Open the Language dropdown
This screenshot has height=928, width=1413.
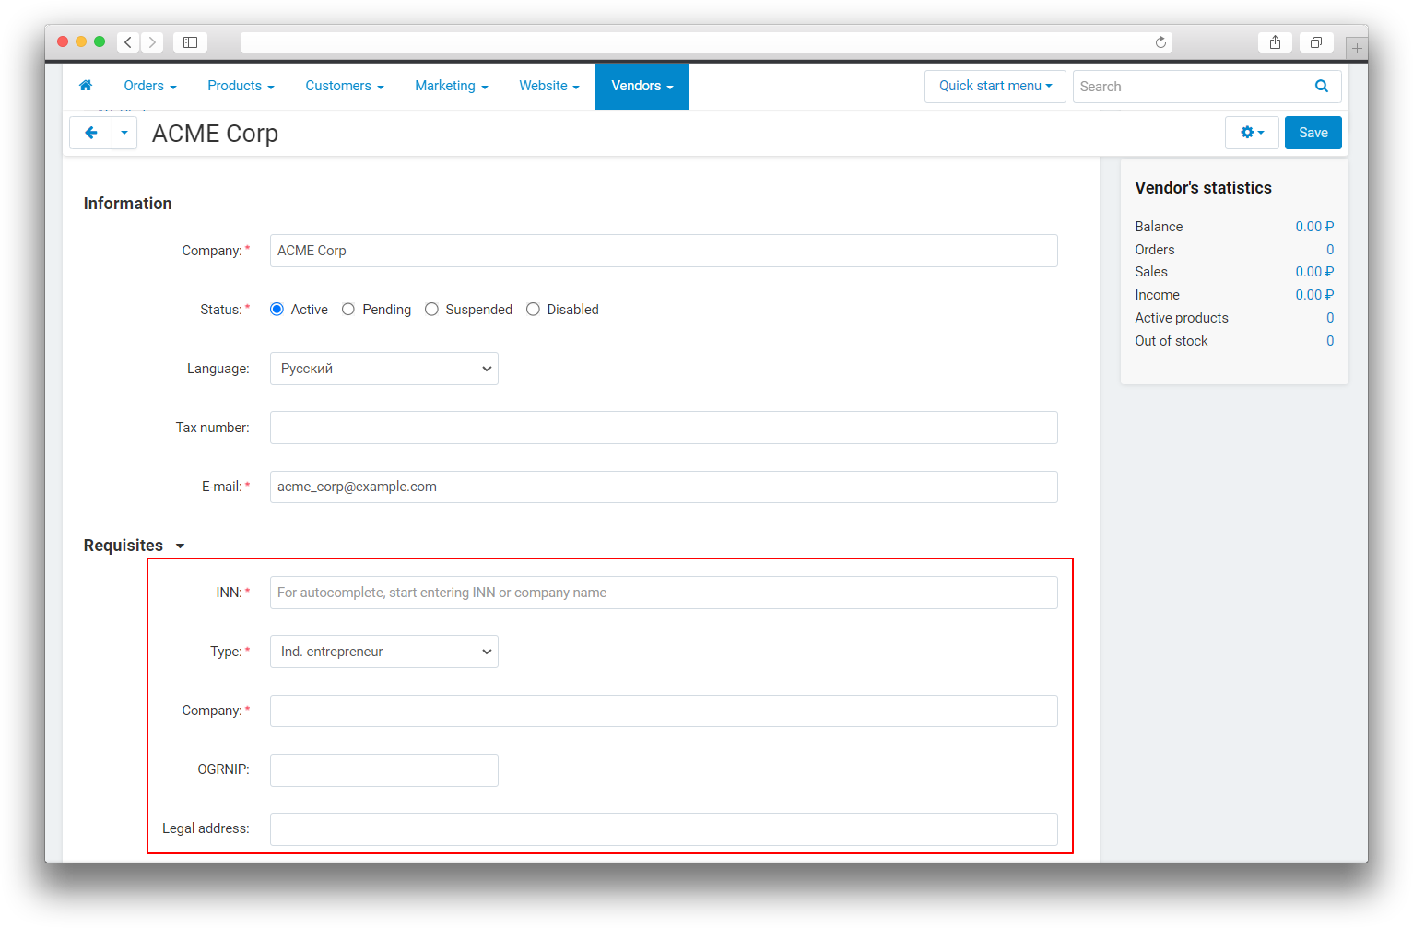point(383,369)
